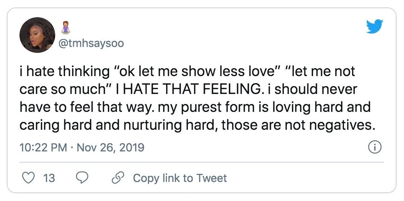The width and height of the screenshot is (404, 201).
Task: Visit the @tmhsaysoo profile handle
Action: coord(91,44)
